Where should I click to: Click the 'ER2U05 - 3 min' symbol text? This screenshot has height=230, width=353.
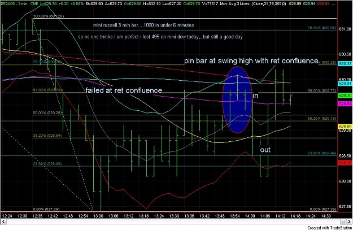(14, 3)
